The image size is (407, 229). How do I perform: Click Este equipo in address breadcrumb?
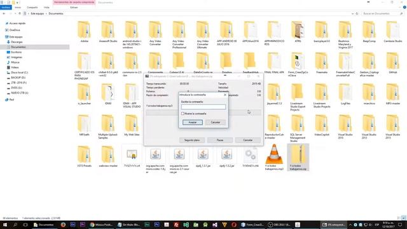click(x=38, y=13)
